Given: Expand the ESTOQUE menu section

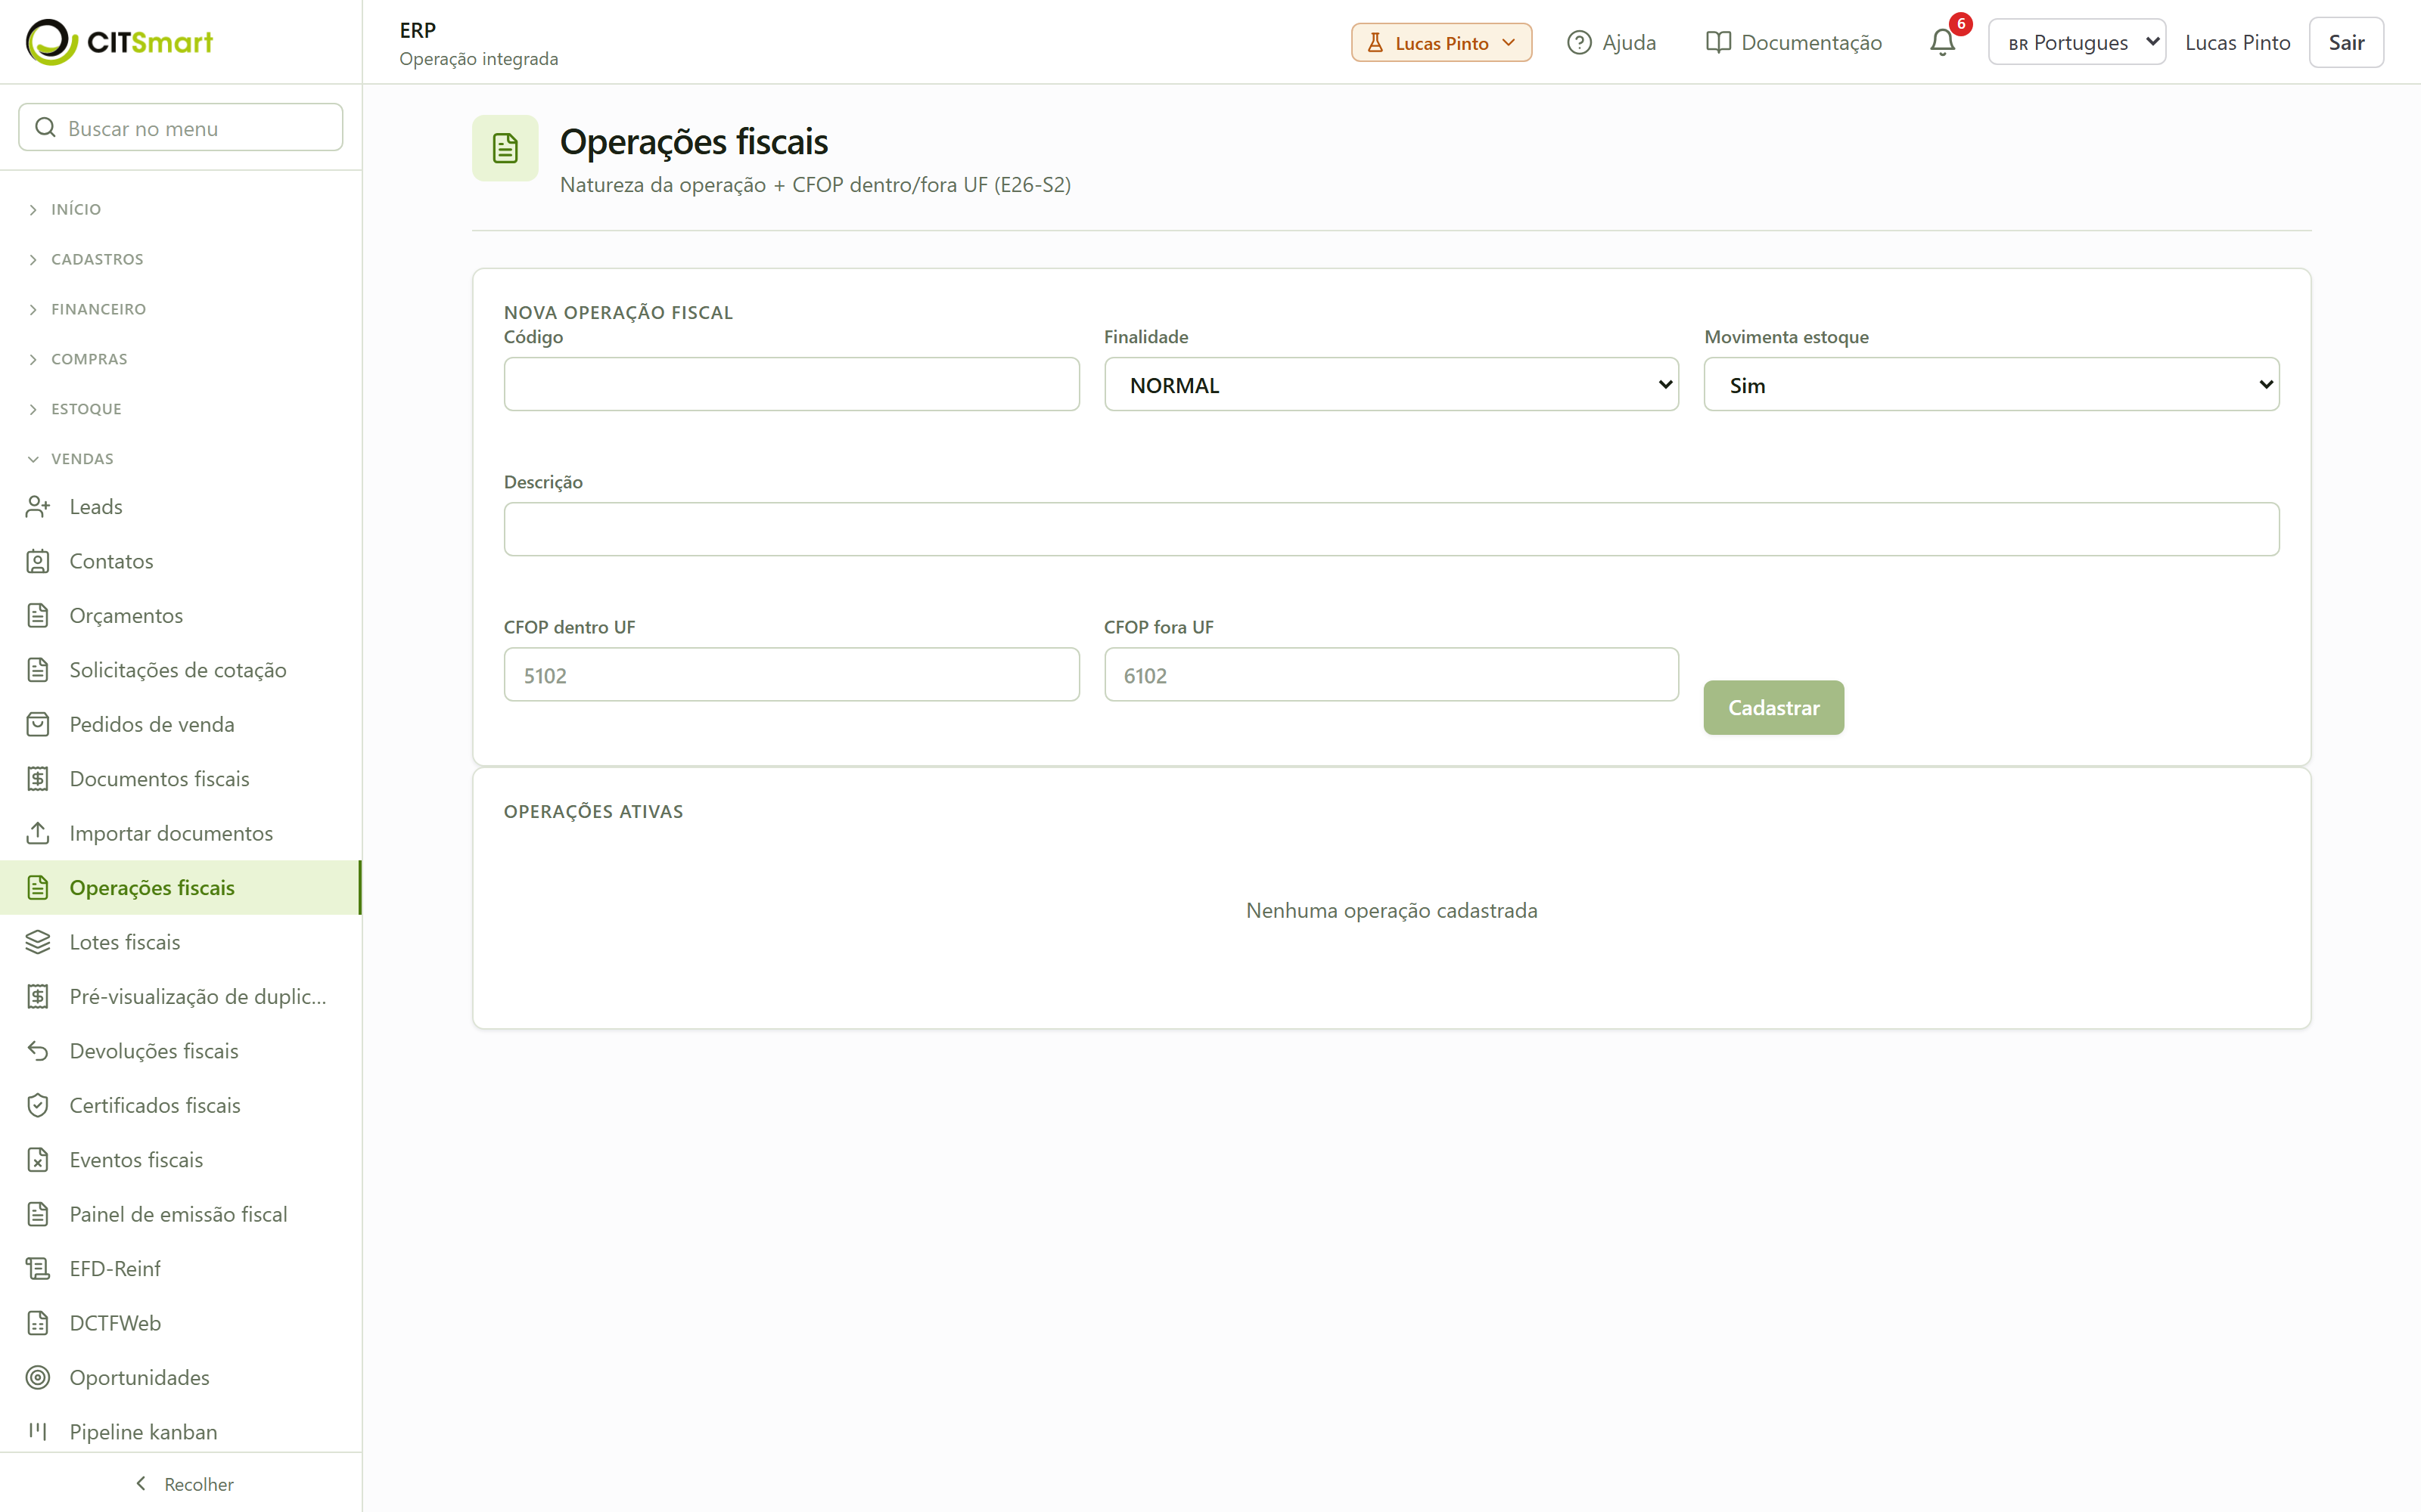Looking at the screenshot, I should (86, 409).
